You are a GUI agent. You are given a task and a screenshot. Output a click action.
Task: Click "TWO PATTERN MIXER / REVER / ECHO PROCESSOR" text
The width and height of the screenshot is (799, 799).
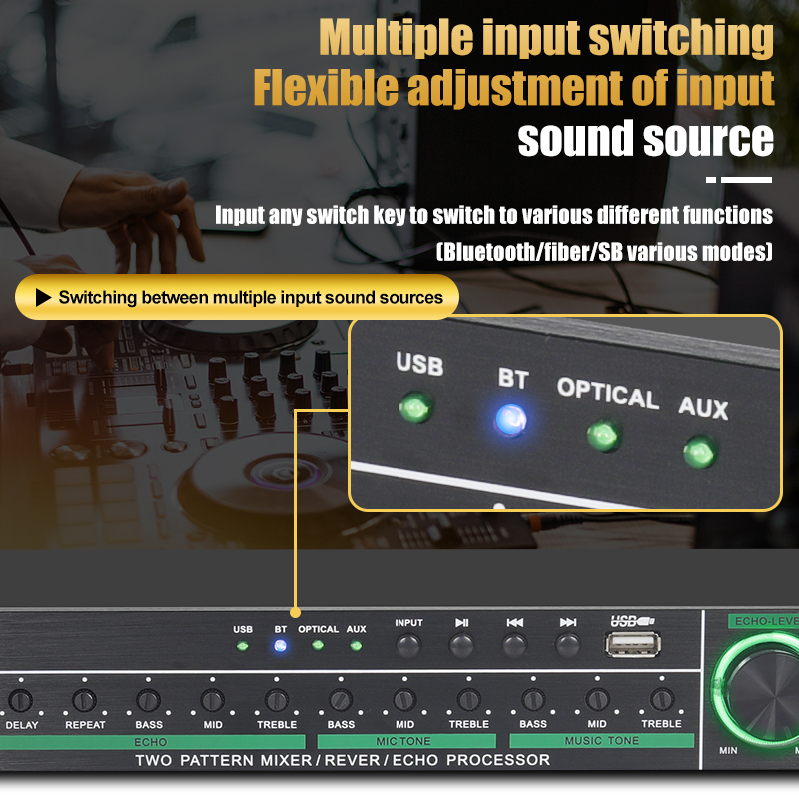343,760
